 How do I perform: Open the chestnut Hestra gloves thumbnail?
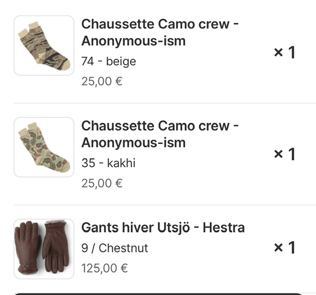(43, 249)
